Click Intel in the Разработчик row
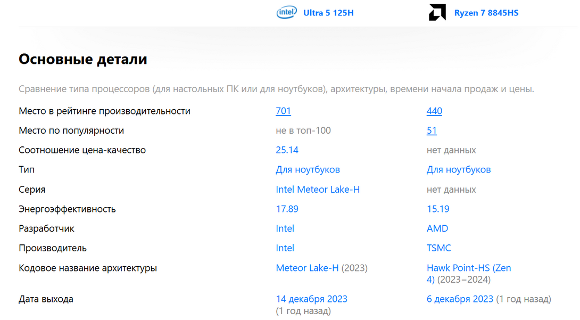 pos(285,229)
